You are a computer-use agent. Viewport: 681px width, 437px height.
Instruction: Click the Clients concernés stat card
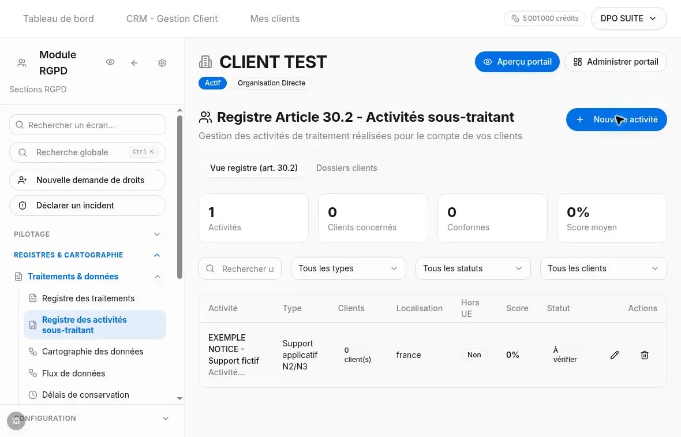point(373,218)
